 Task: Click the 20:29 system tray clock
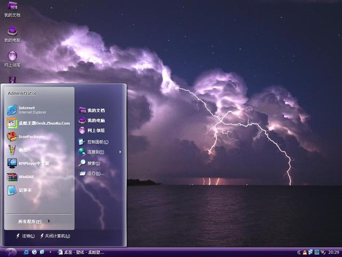click(x=333, y=252)
